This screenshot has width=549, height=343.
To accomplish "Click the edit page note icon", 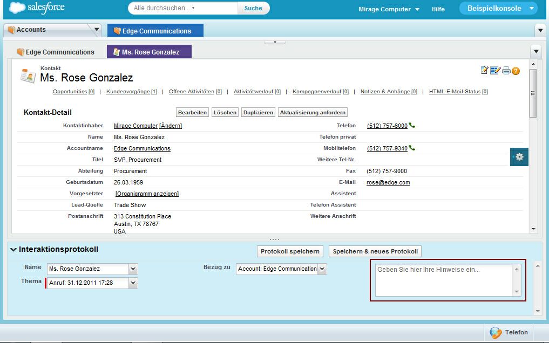I will coord(484,71).
